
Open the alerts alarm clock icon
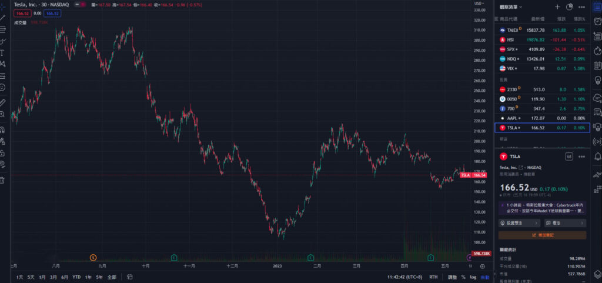point(597,22)
